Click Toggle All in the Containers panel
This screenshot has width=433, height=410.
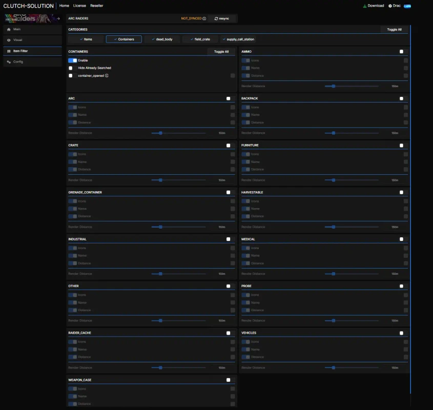(x=221, y=52)
